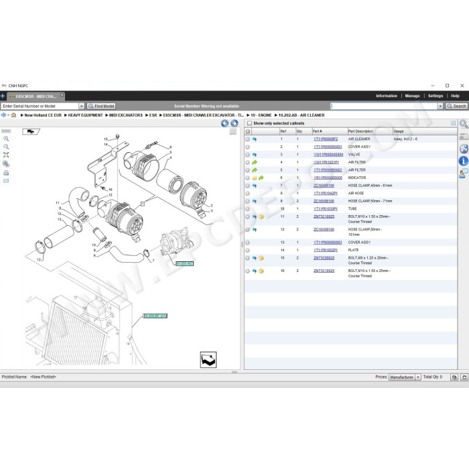Open the user feedback icon in sidebar
This screenshot has width=469, height=469.
click(x=464, y=173)
